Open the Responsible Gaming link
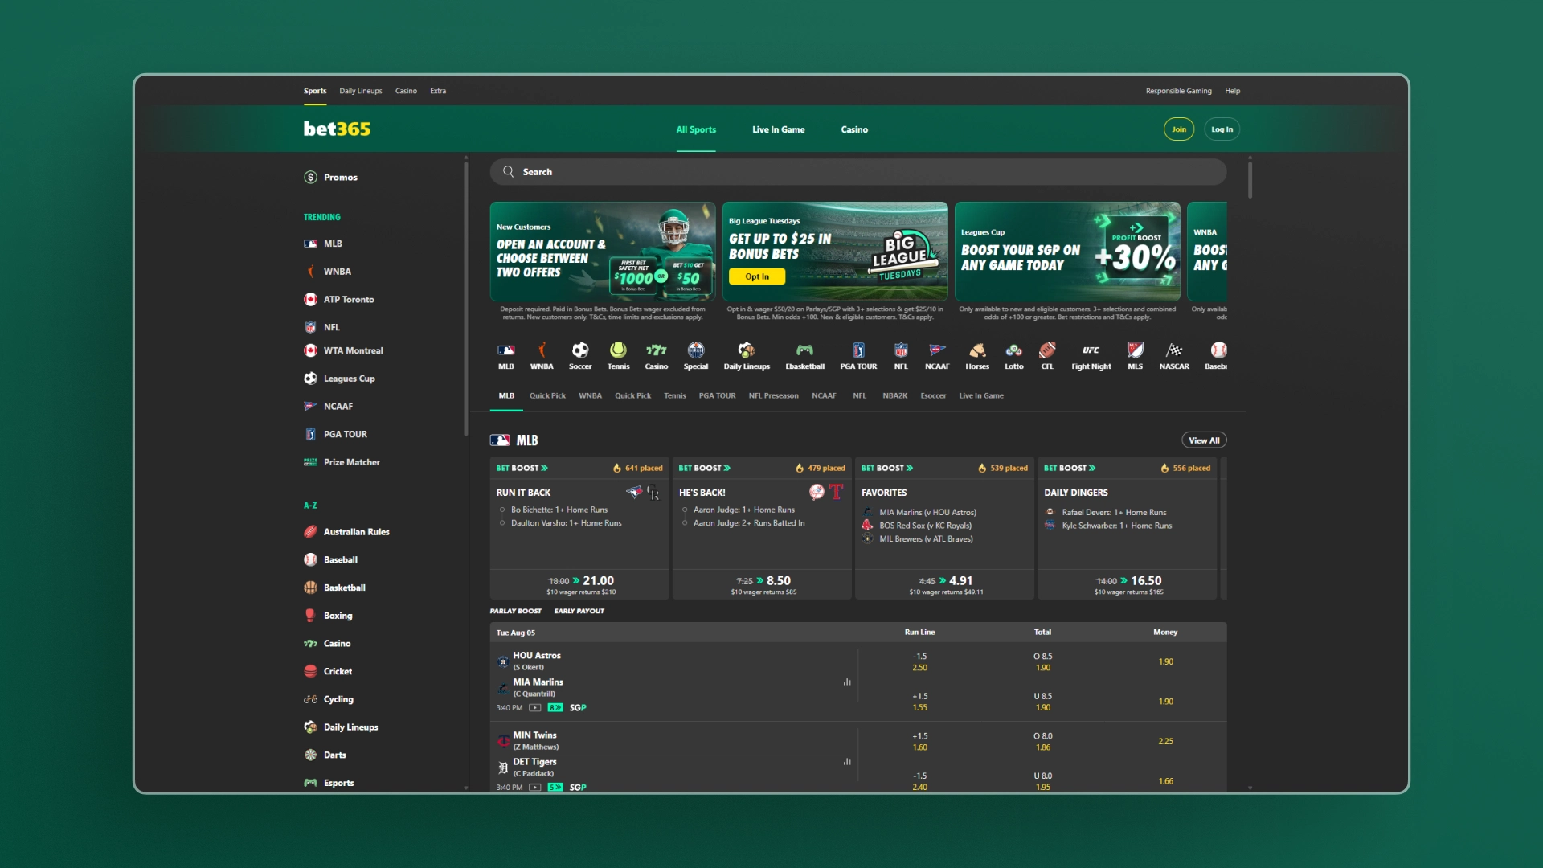This screenshot has height=868, width=1543. point(1178,91)
